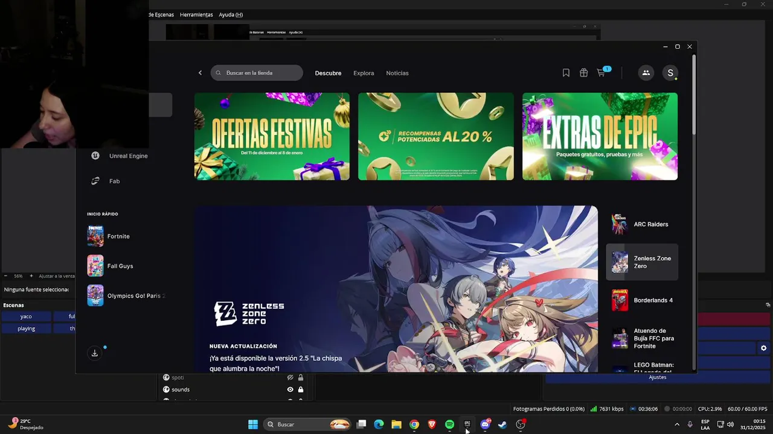The image size is (773, 434).
Task: Zoom in OBS preview with plus button
Action: point(31,276)
